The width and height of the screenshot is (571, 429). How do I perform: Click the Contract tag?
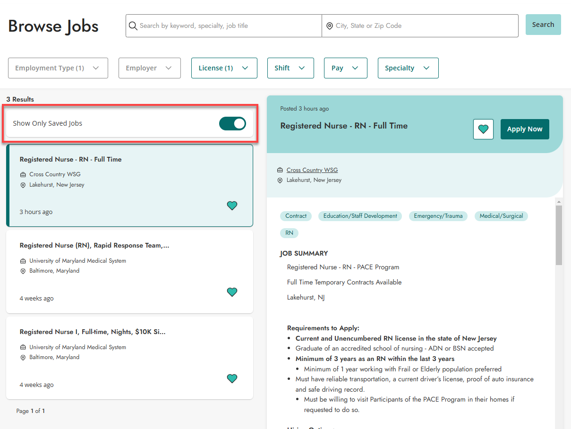tap(296, 216)
